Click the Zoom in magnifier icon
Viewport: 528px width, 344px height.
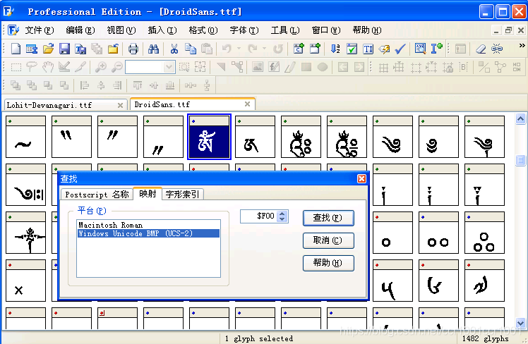pos(101,67)
